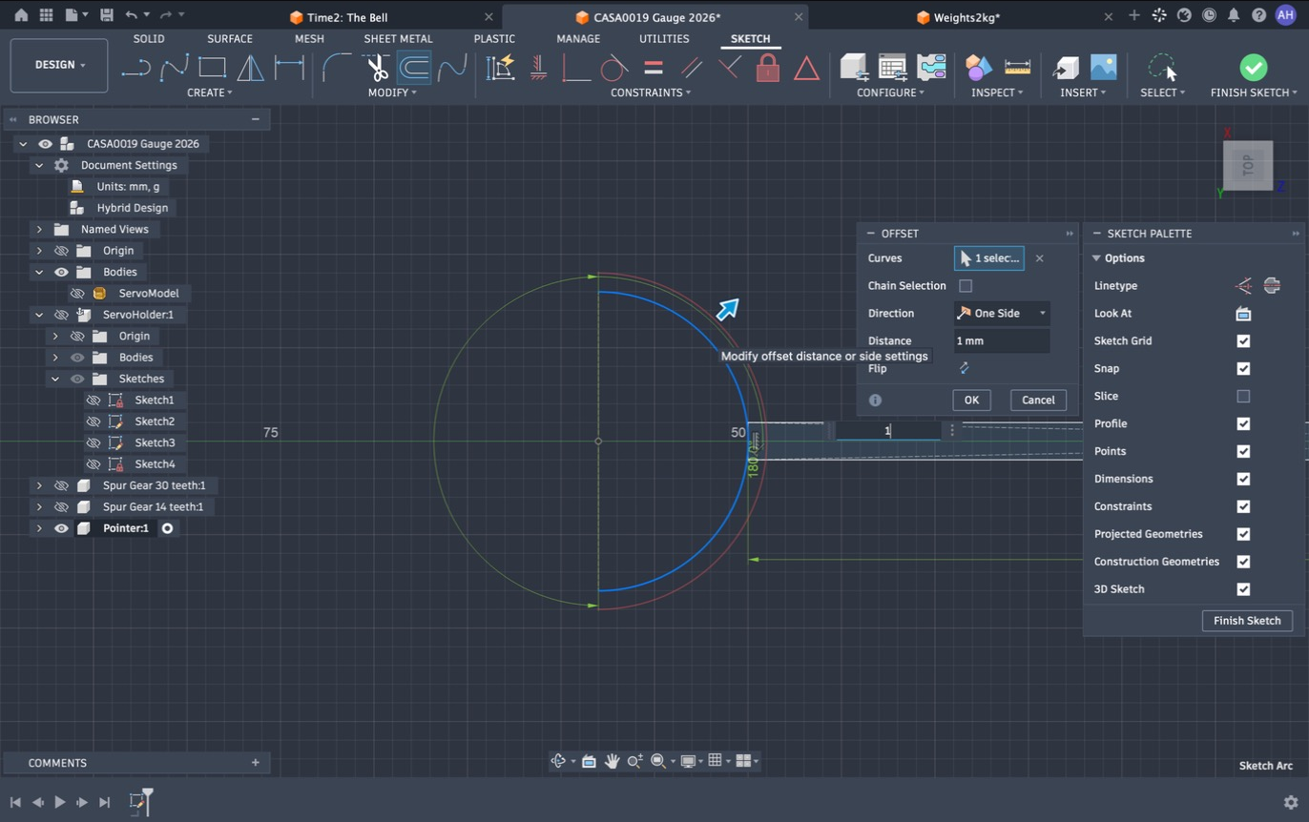
Task: Open the Direction dropdown showing One Side
Action: (1002, 313)
